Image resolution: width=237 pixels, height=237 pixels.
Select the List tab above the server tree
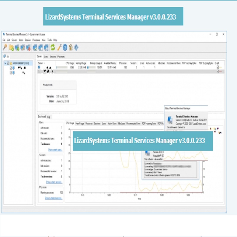[x=6, y=57]
